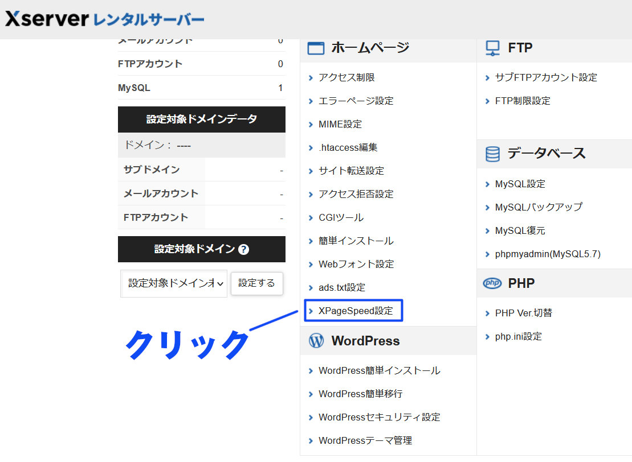Open MySQL復元 link
Screen dimensions: 632x462
click(520, 230)
